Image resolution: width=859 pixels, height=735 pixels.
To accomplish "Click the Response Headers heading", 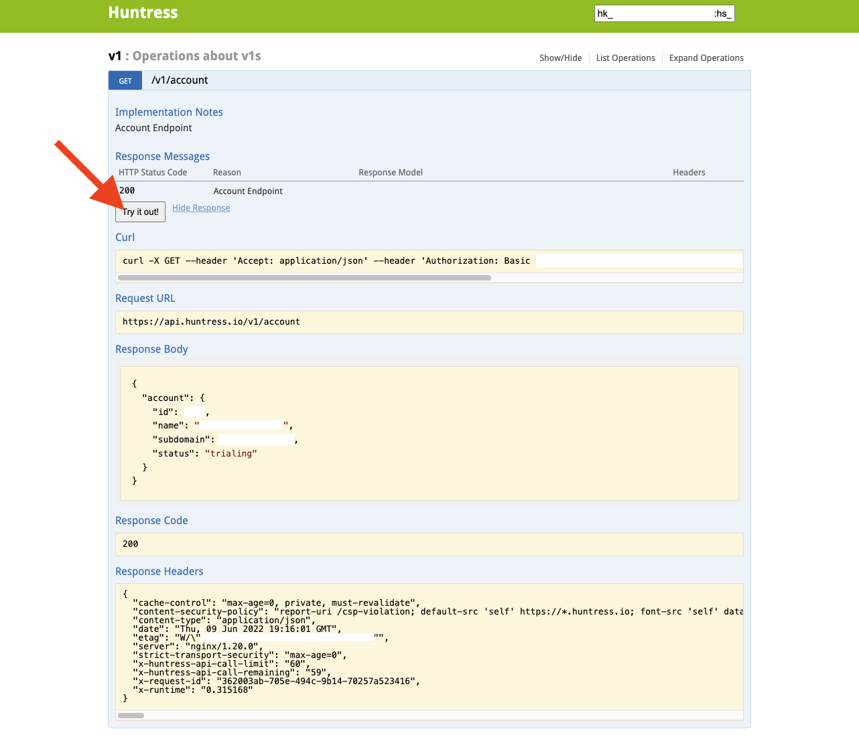I will pyautogui.click(x=159, y=572).
